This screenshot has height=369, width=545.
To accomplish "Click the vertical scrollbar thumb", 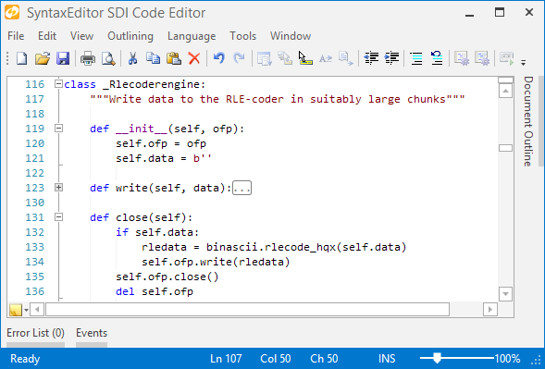I will (506, 148).
